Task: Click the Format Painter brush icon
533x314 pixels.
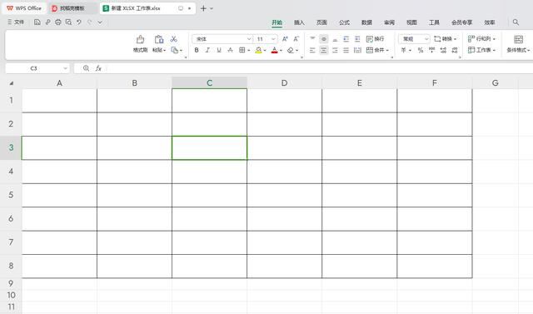Action: (x=140, y=39)
